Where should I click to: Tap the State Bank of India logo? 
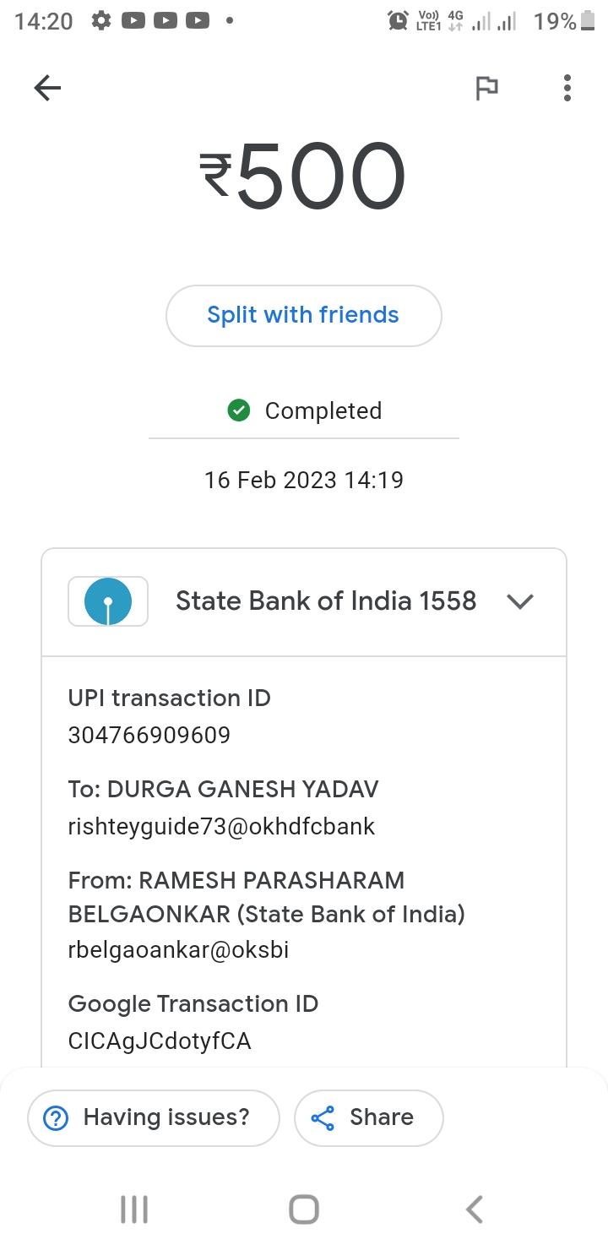(x=108, y=601)
